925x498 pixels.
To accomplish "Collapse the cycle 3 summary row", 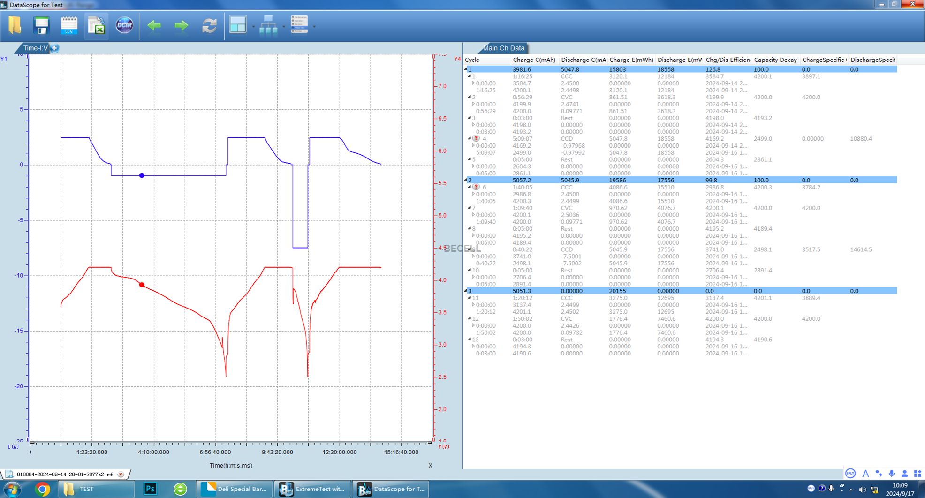I will [x=466, y=291].
